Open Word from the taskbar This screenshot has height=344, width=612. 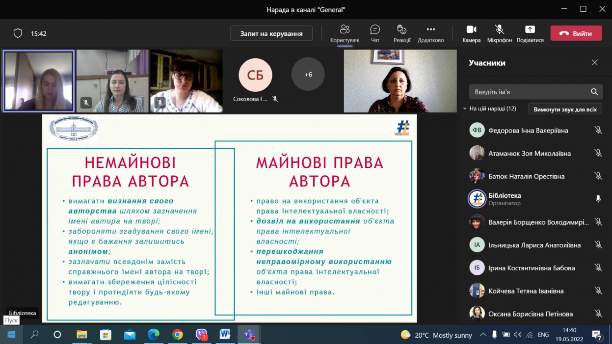point(225,334)
